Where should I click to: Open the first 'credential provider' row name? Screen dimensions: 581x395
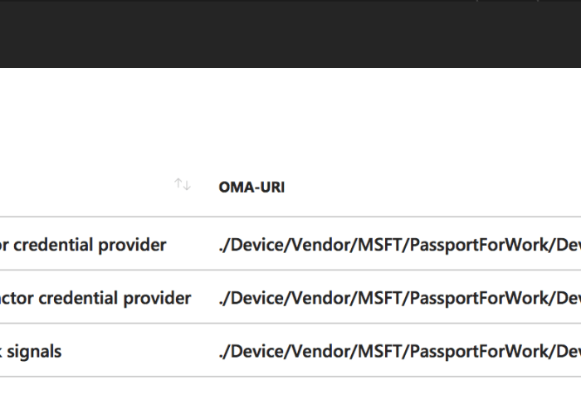point(83,245)
